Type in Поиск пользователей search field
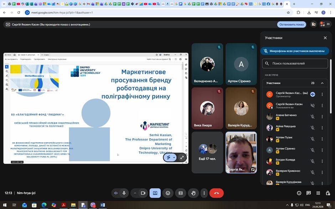Image resolution: width=335 pixels, height=209 pixels. pyautogui.click(x=299, y=63)
